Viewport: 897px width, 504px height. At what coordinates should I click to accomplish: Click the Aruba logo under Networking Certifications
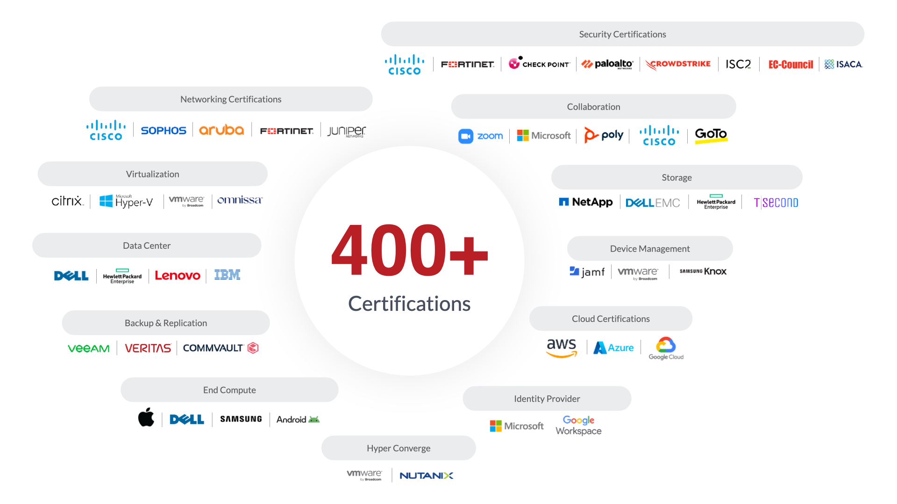click(221, 130)
